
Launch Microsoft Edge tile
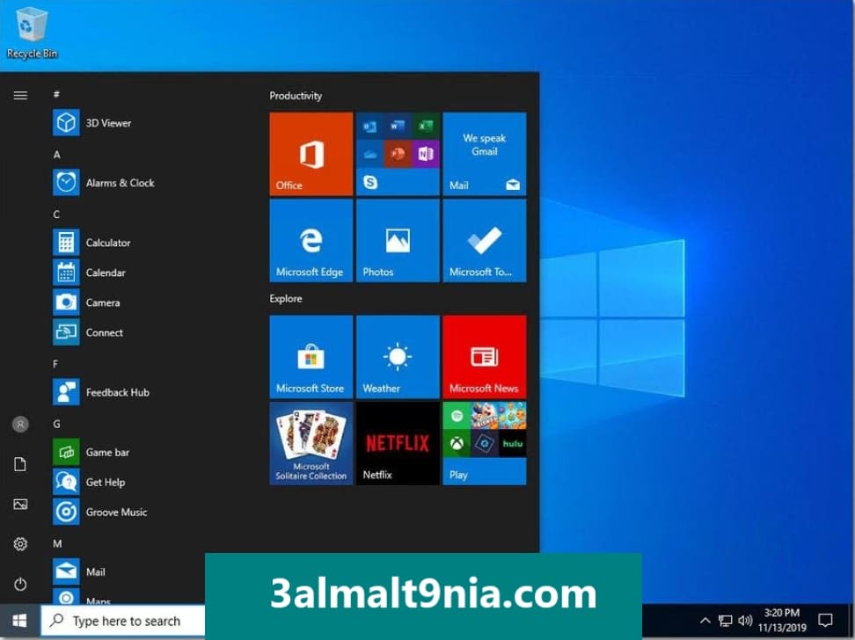pos(311,240)
